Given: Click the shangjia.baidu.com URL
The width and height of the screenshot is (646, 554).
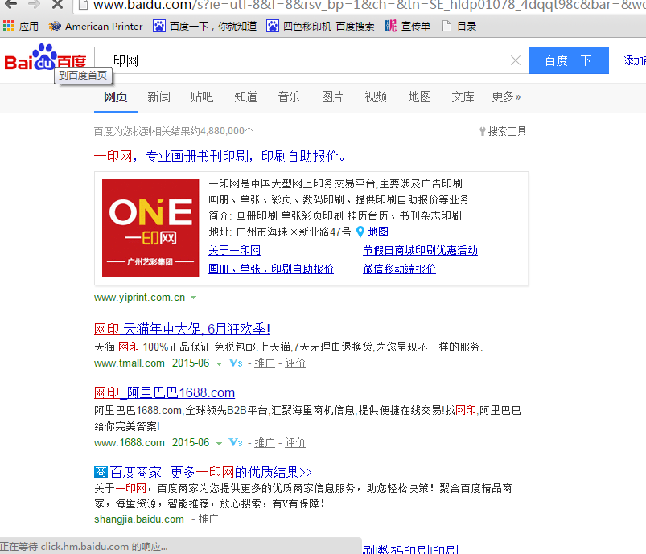Looking at the screenshot, I should tap(139, 519).
